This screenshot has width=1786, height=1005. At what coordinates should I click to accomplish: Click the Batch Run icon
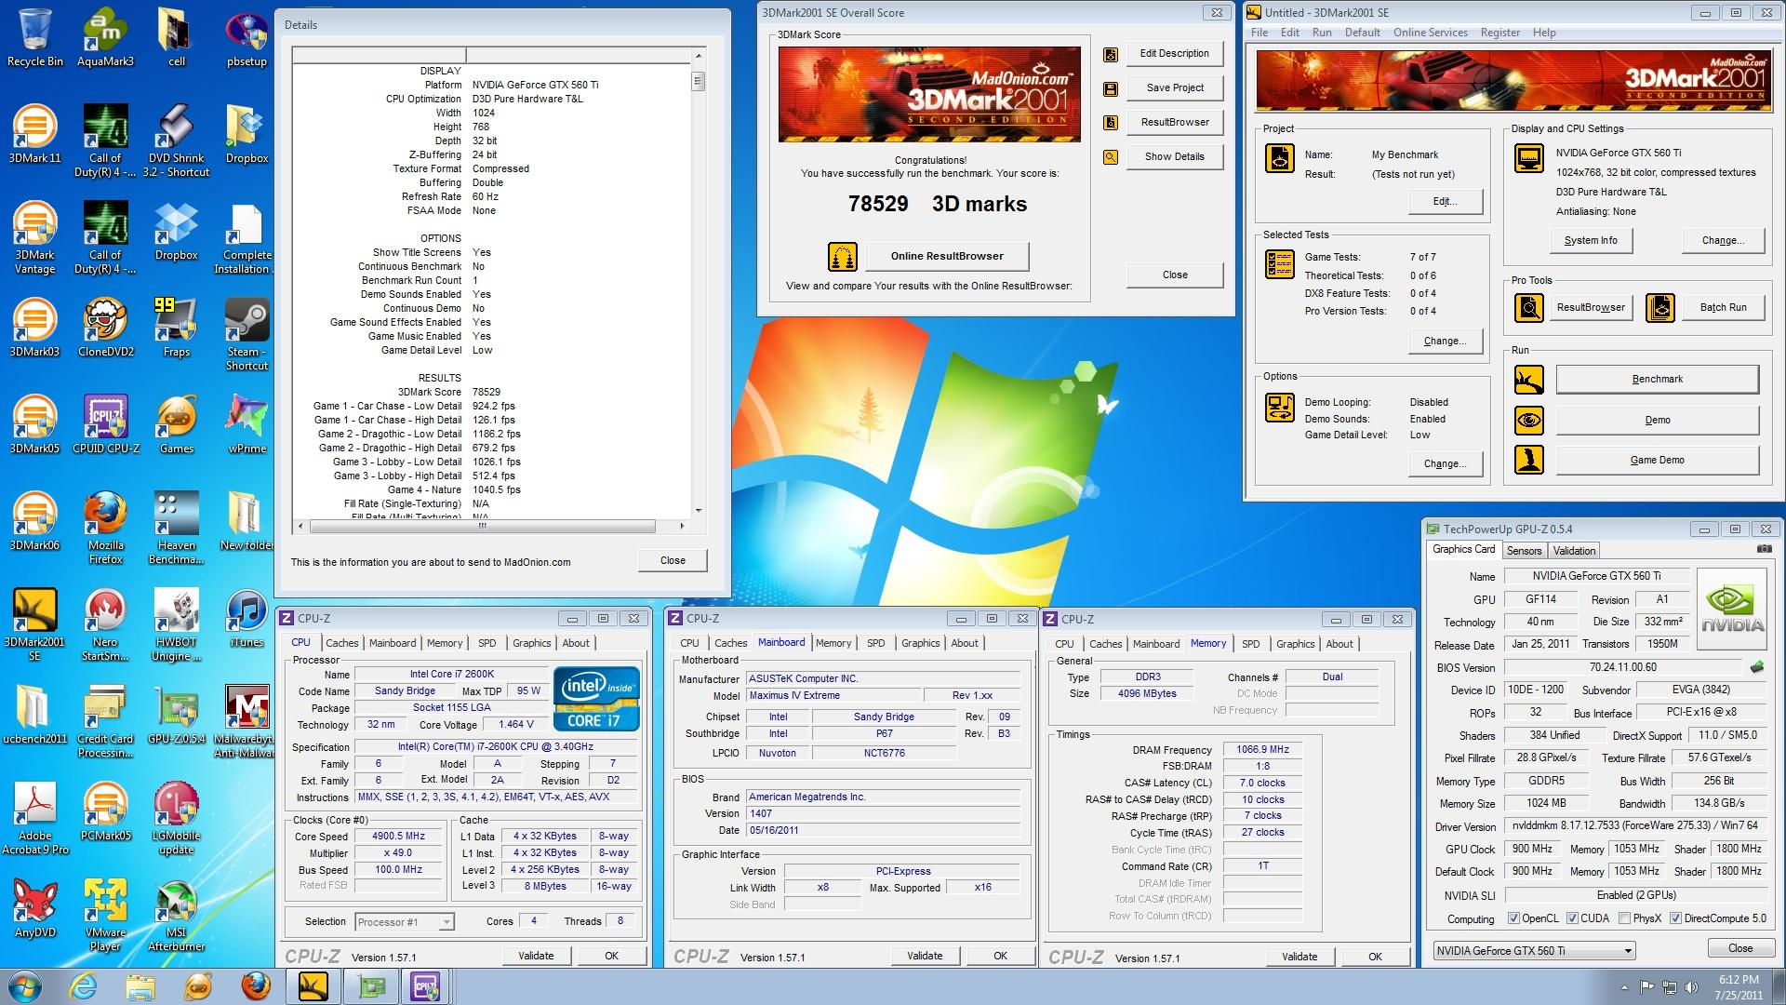tap(1660, 307)
